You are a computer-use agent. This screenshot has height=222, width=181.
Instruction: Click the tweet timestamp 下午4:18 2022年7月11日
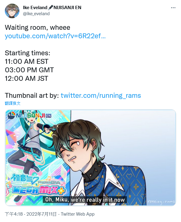coord(31,214)
